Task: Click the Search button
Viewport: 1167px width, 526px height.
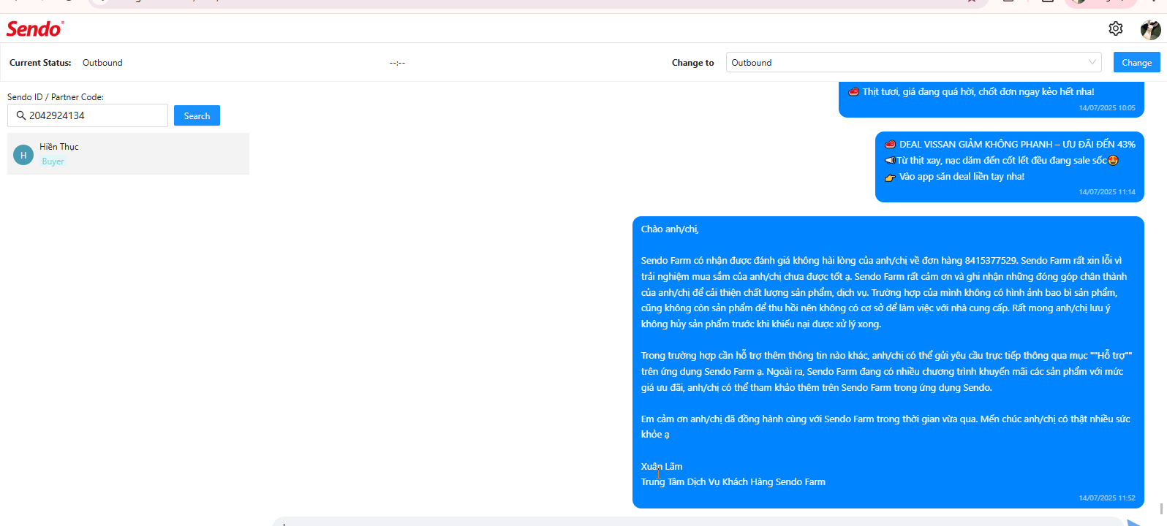Action: (197, 115)
